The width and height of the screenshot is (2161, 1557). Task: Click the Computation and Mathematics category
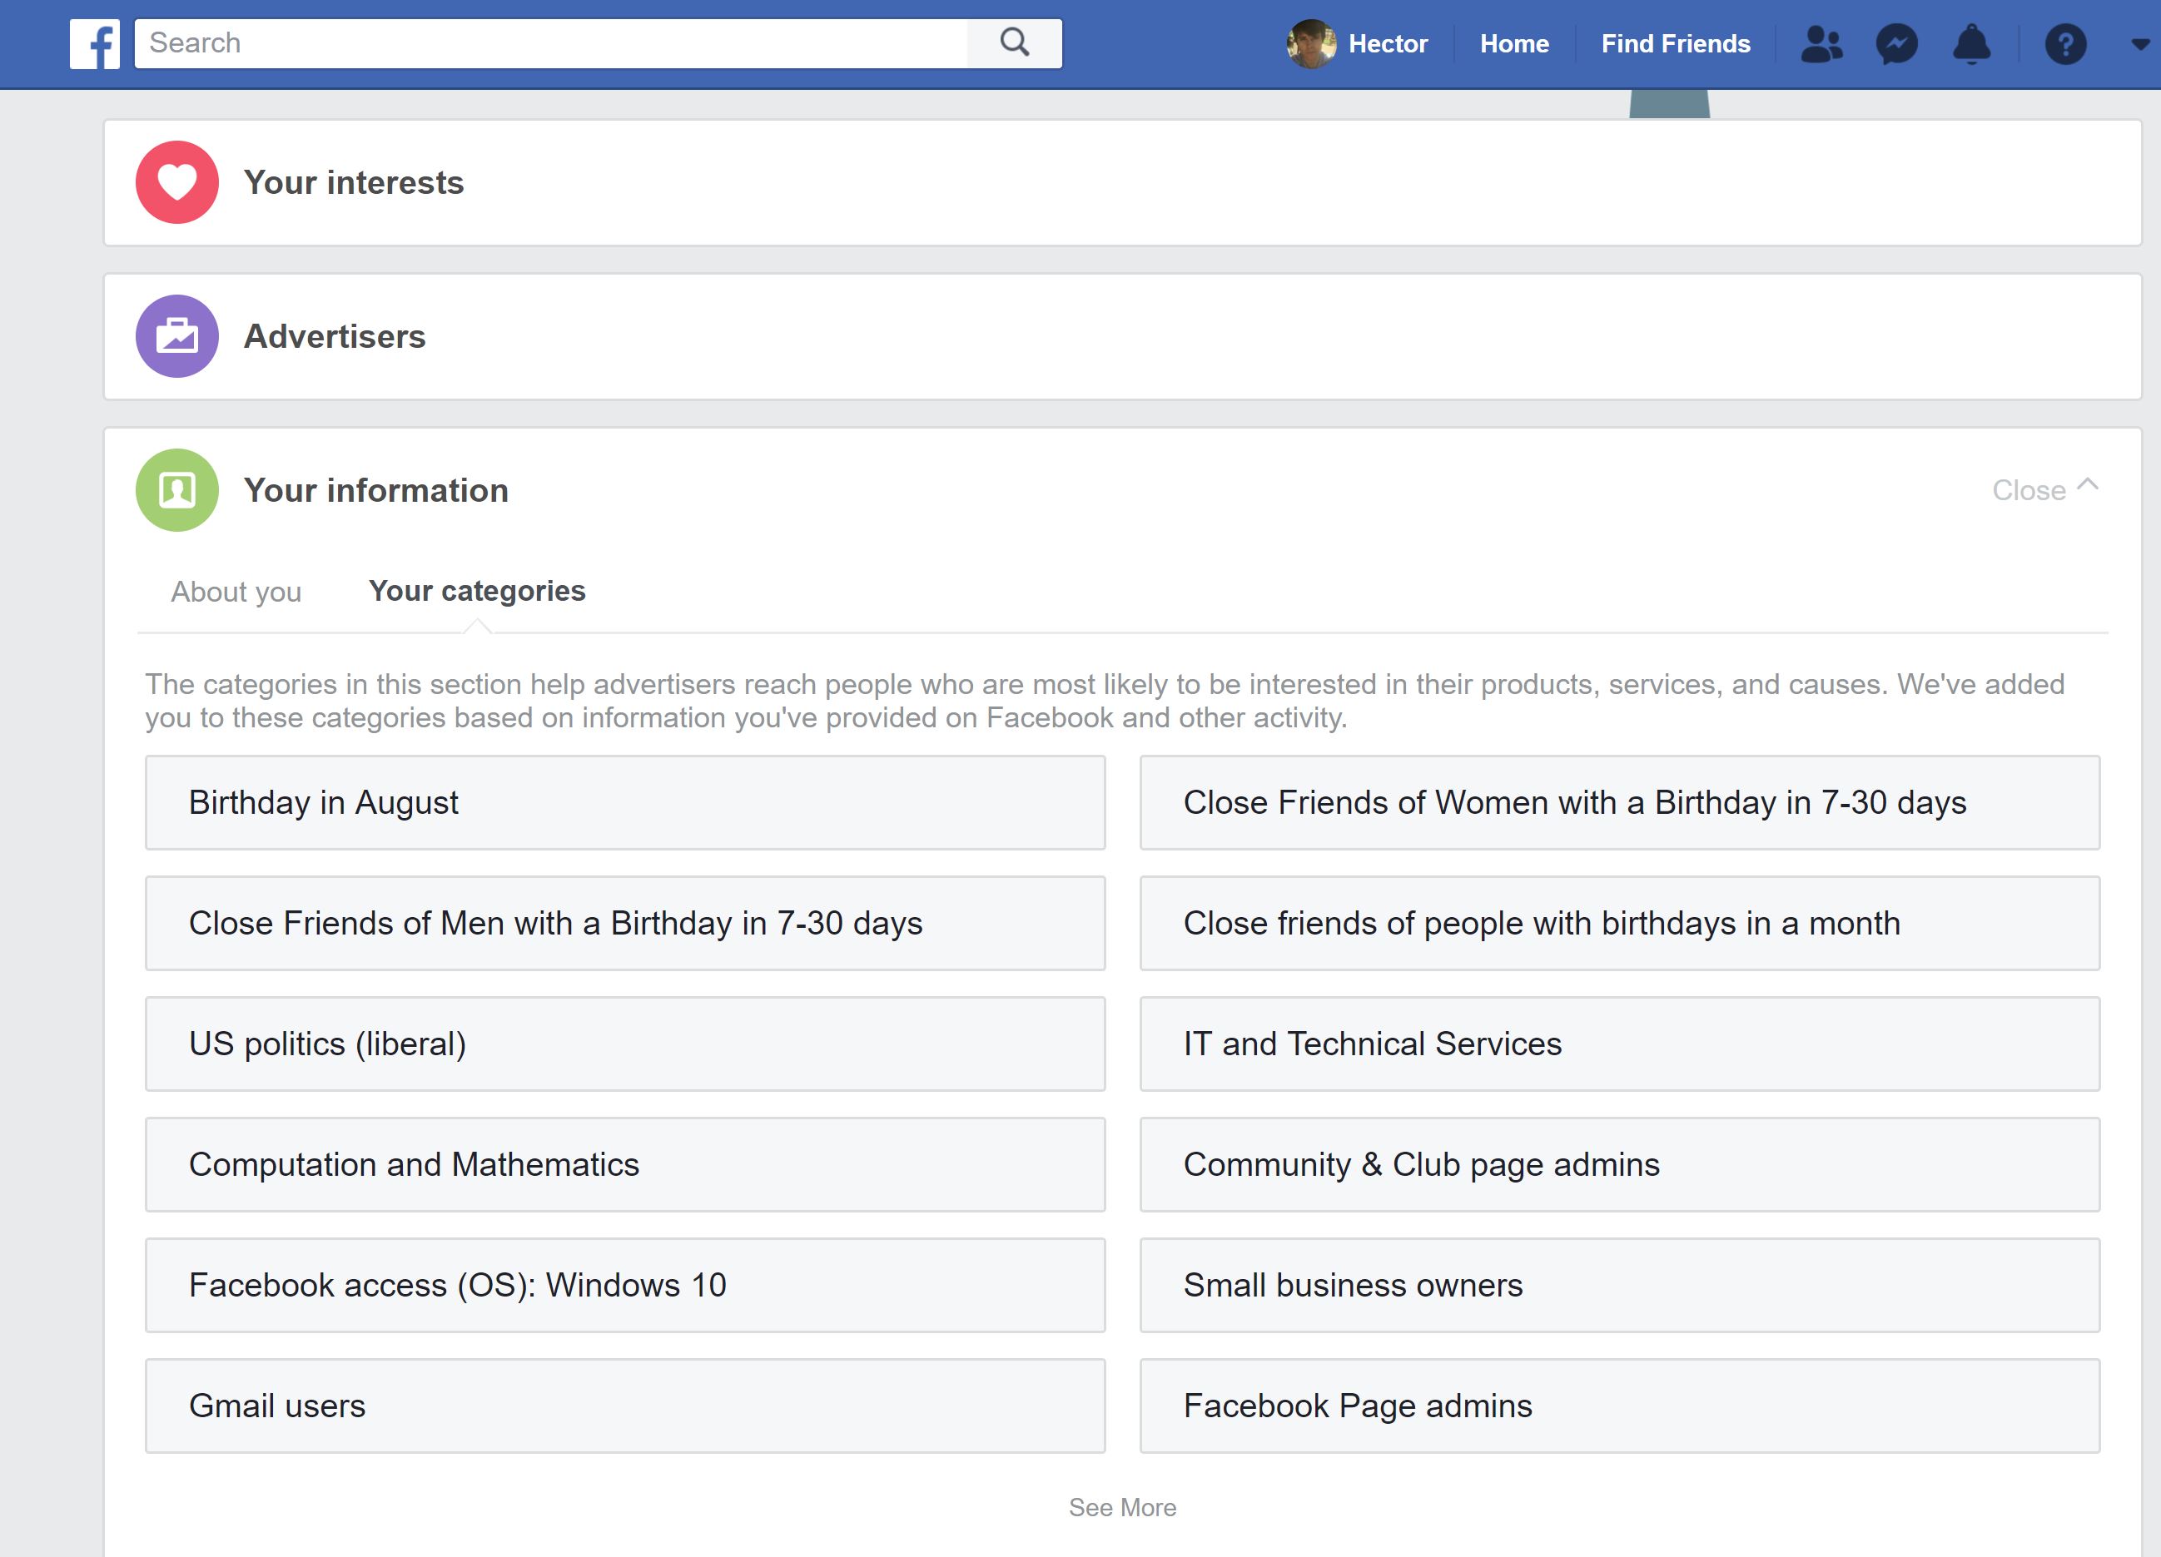point(625,1165)
